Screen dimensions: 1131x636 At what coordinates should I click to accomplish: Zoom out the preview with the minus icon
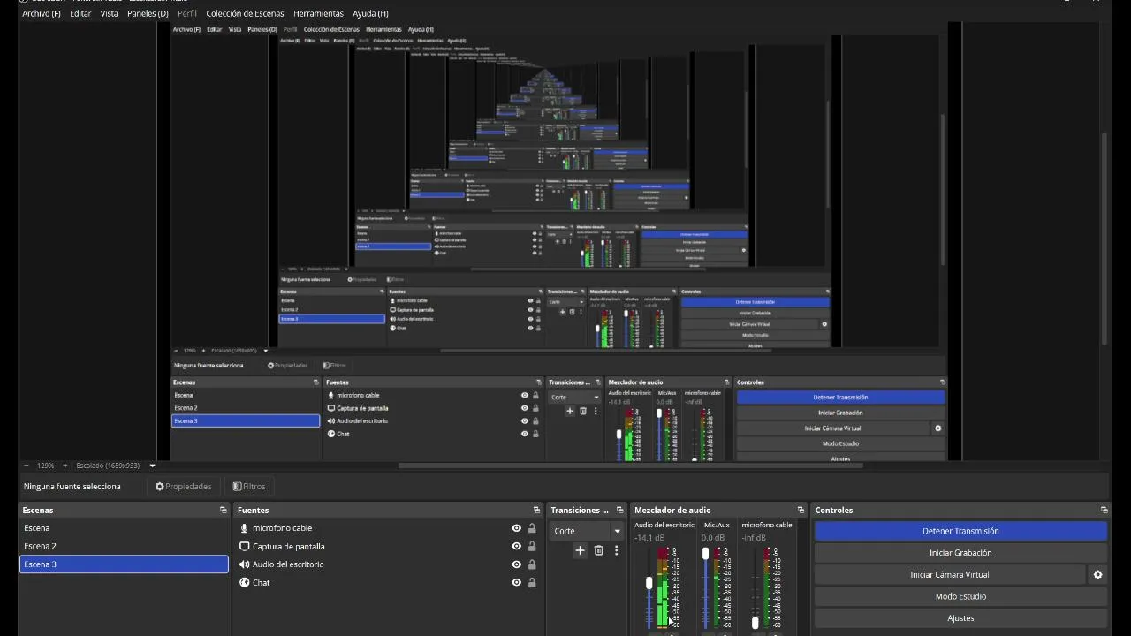(x=26, y=466)
